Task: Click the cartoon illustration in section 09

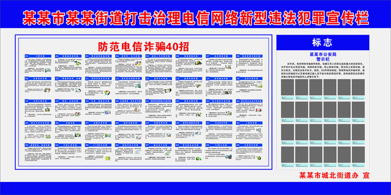Action: [48, 90]
